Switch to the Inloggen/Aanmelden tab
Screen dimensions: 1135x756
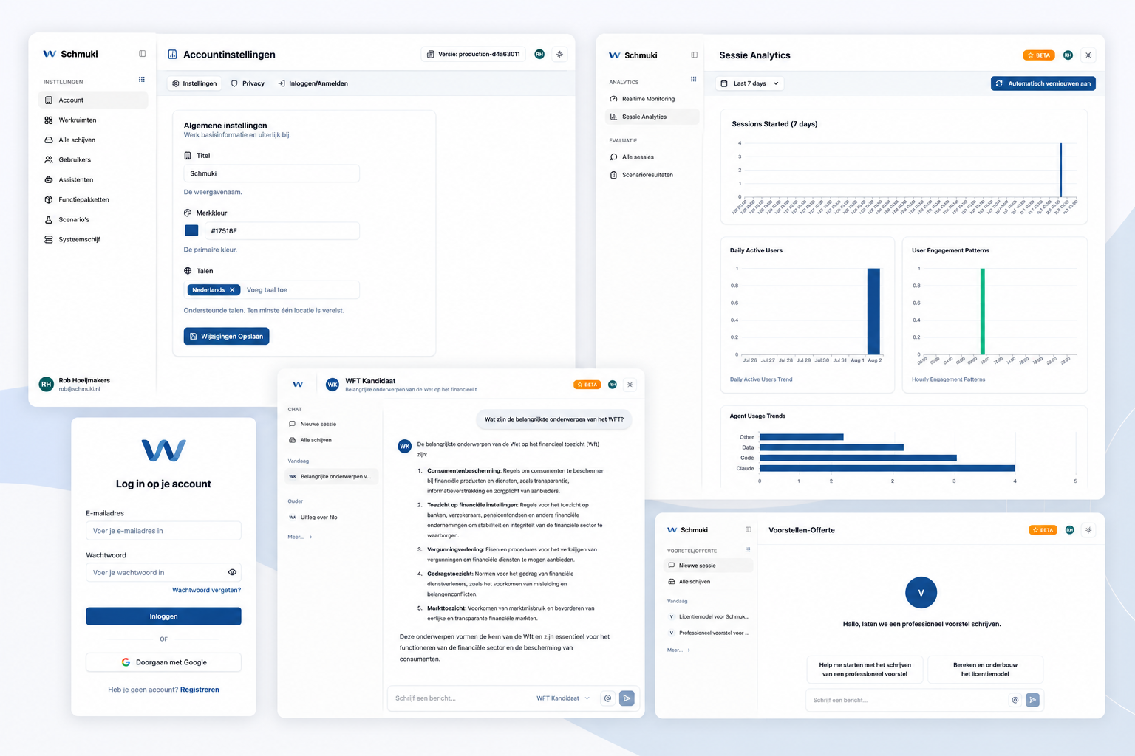click(x=313, y=83)
